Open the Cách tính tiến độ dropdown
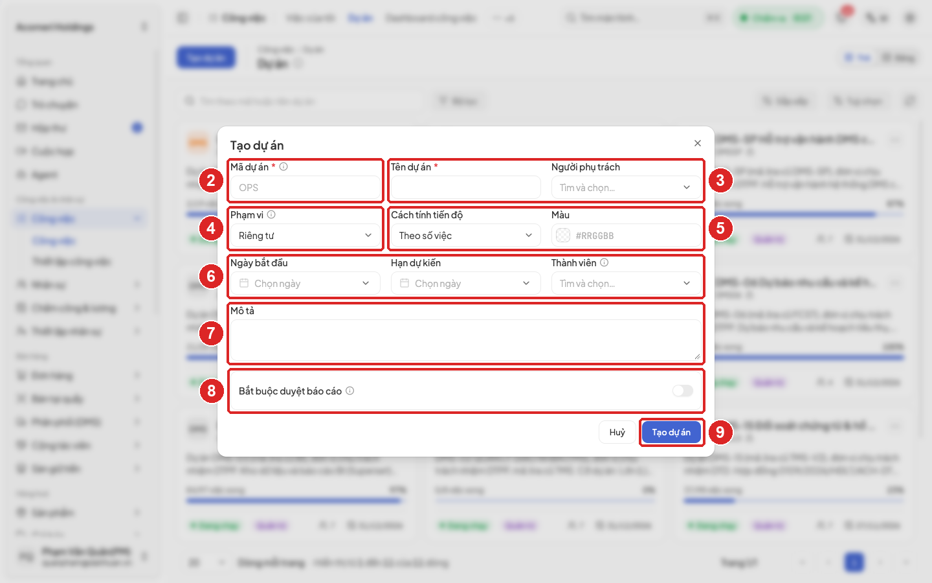The image size is (932, 583). [465, 236]
